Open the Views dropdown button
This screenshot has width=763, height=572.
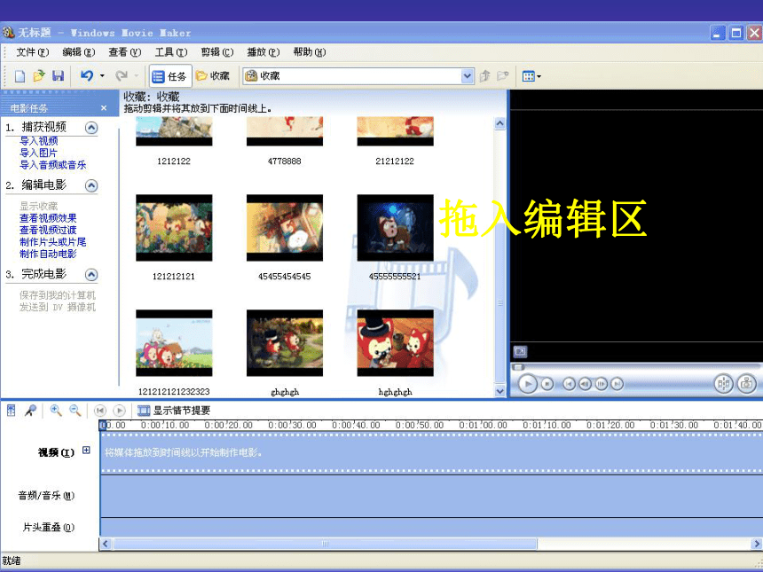point(531,76)
